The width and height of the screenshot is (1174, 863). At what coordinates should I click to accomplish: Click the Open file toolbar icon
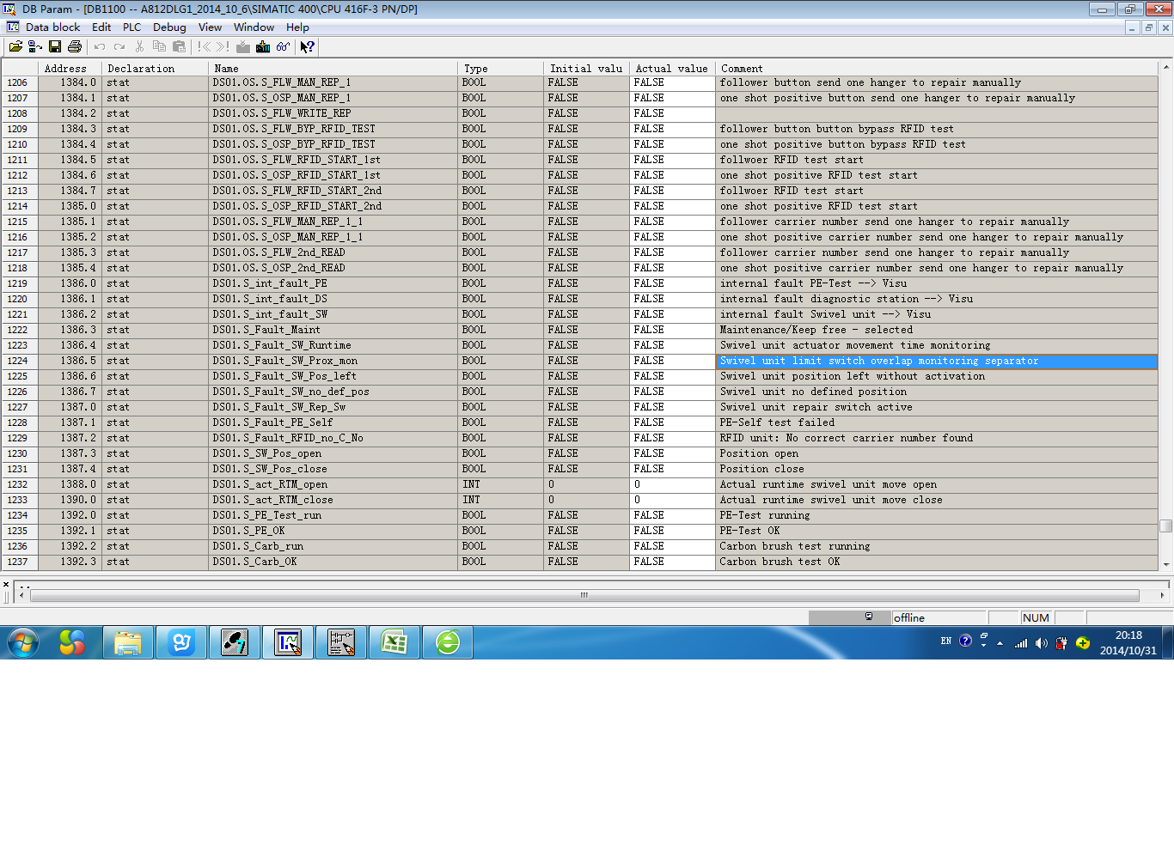(x=15, y=46)
